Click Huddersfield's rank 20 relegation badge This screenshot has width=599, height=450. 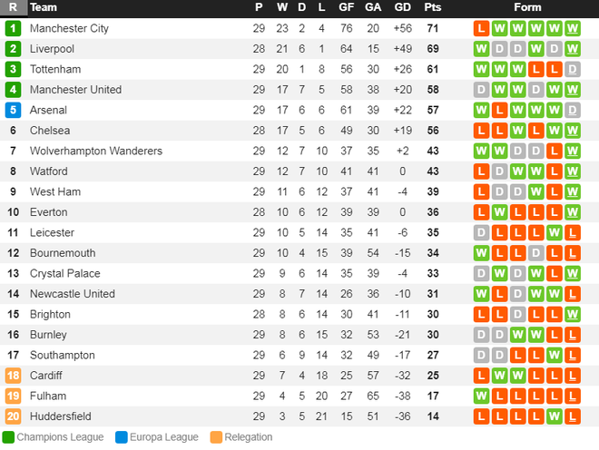pos(13,416)
